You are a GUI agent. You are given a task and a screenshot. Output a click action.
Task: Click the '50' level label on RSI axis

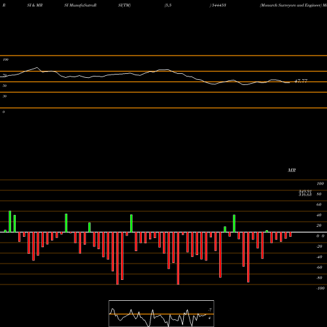[x=5, y=86]
